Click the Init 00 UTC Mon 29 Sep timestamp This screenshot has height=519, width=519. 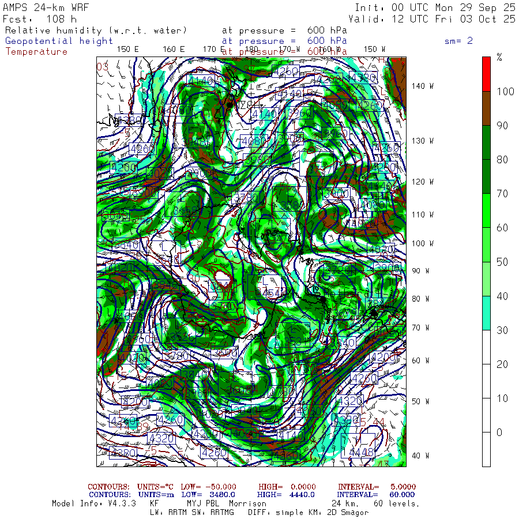tap(435, 7)
